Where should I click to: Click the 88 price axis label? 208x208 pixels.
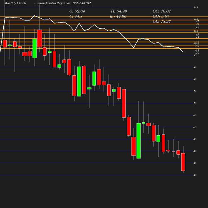click(195, 67)
